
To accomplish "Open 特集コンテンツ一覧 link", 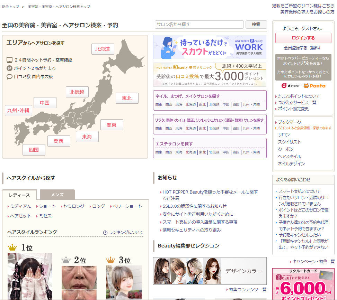I will point(248,290).
